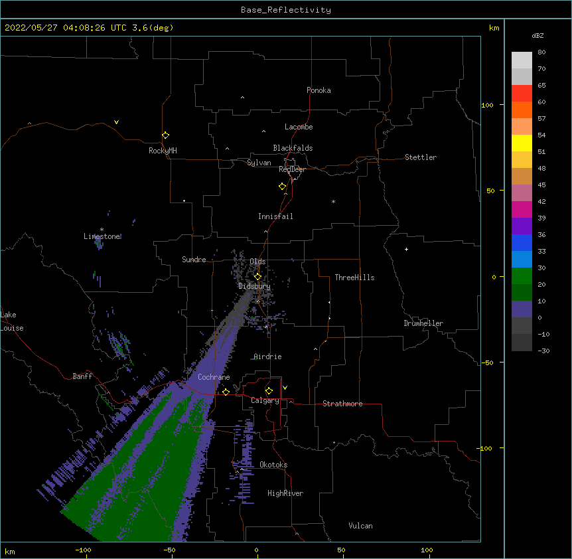Click the RockyMH label
The width and height of the screenshot is (572, 559).
pos(163,151)
